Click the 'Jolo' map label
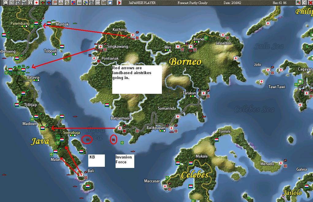Viewport: 313px width, 202px height. pos(258,64)
